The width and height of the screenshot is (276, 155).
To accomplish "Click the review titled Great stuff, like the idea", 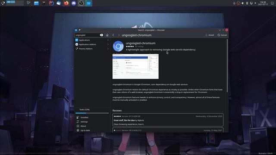I will pos(168,120).
